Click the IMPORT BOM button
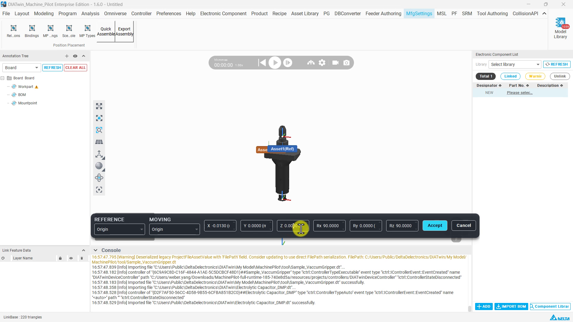Screen dimensions: 573x322 (511, 306)
